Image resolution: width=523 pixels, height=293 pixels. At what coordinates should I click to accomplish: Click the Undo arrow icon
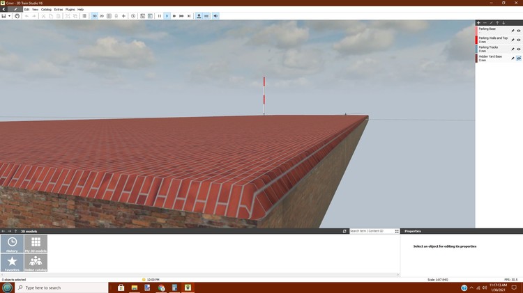point(26,16)
